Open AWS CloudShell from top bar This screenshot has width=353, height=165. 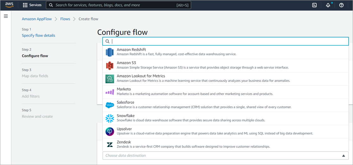(314, 5)
